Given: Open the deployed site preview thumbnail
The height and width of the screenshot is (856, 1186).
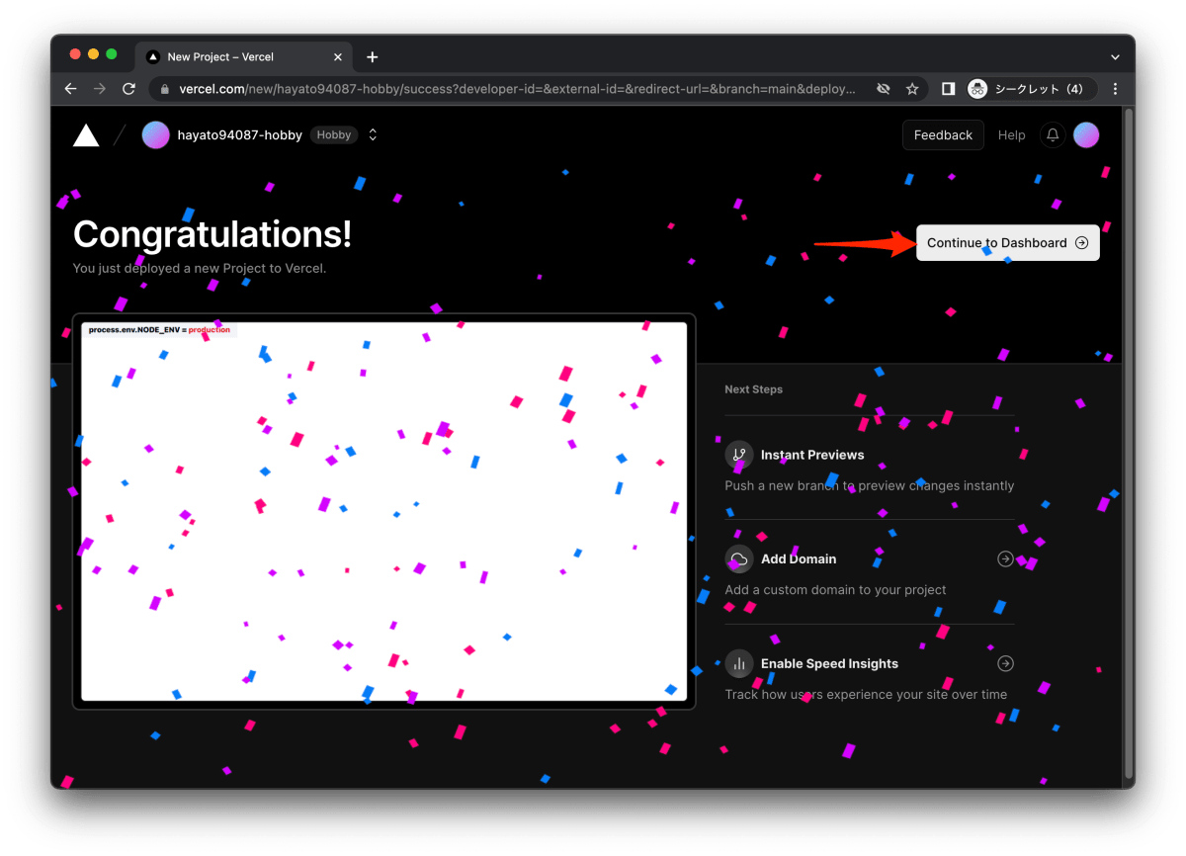Looking at the screenshot, I should (x=383, y=511).
